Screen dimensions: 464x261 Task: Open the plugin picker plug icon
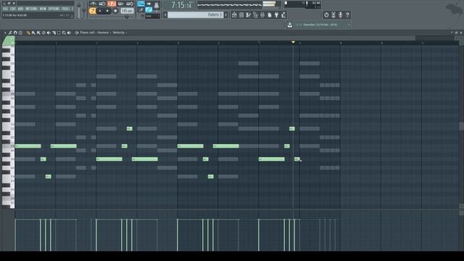276,14
